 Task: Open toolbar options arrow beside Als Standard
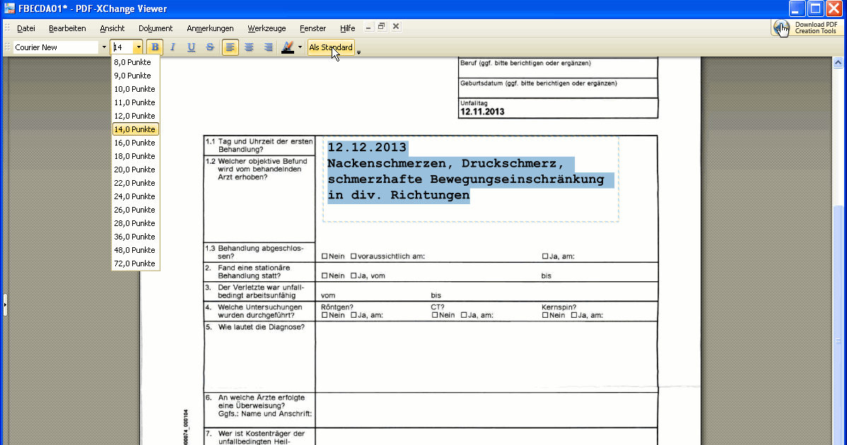[358, 52]
